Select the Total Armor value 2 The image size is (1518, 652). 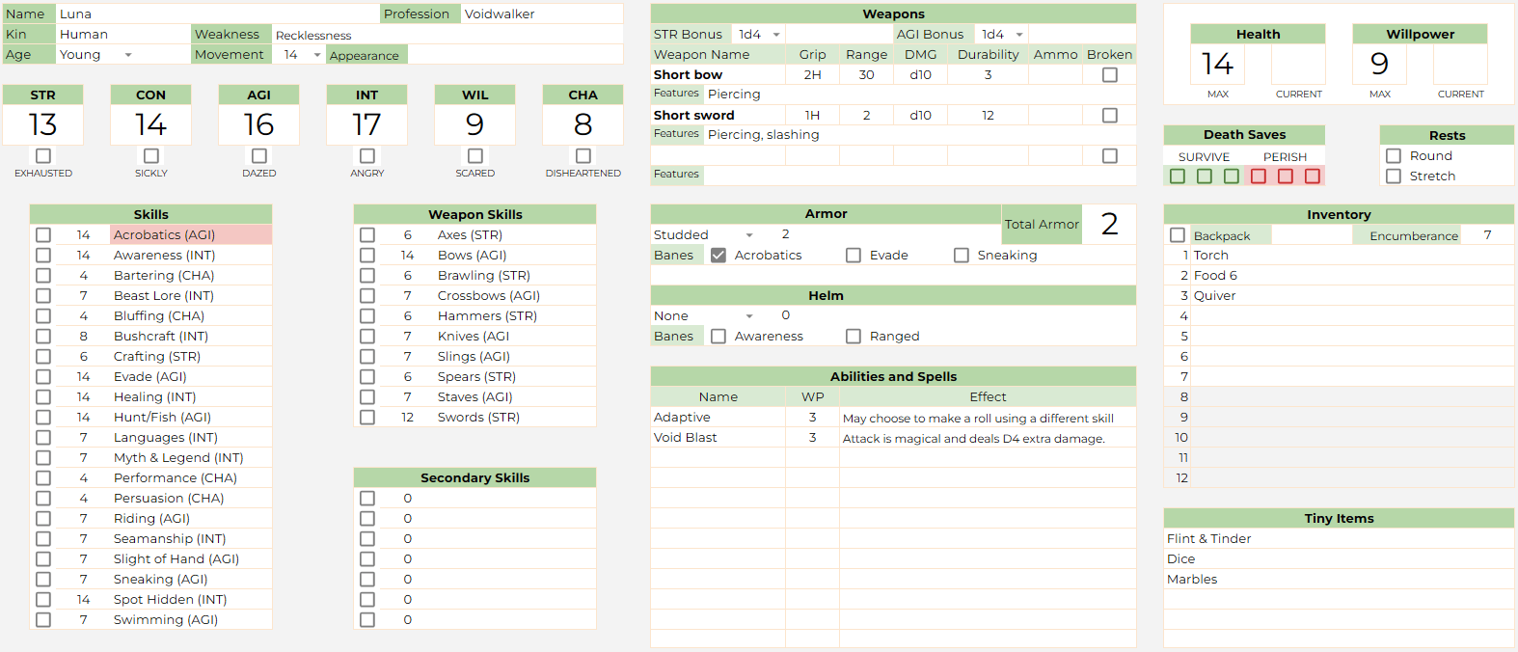(x=1109, y=224)
